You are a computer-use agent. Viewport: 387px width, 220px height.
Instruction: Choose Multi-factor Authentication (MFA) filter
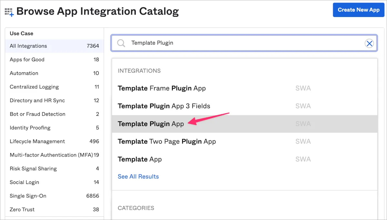(x=51, y=155)
